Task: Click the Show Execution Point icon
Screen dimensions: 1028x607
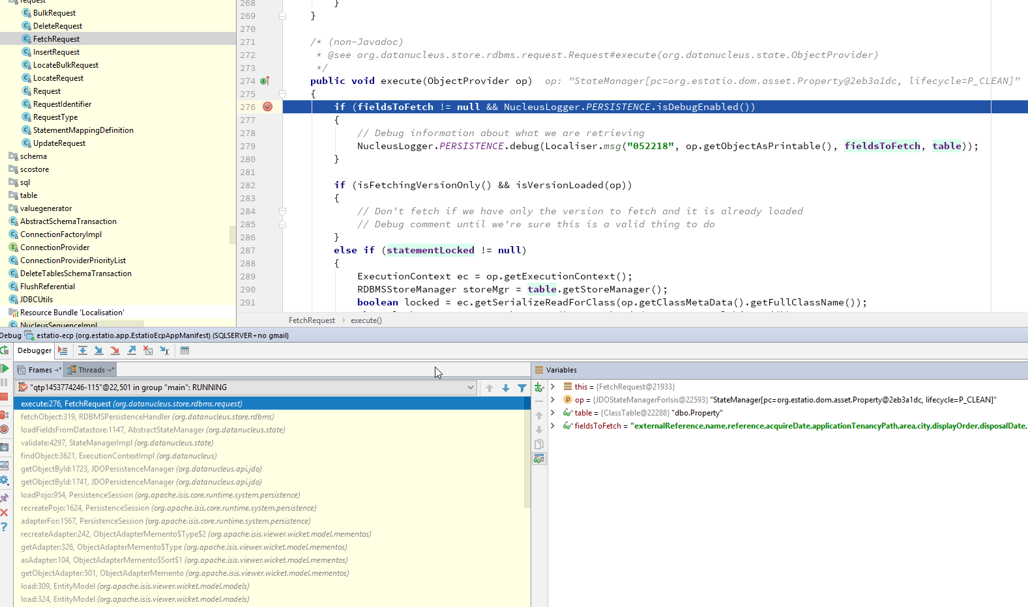Action: pyautogui.click(x=63, y=350)
